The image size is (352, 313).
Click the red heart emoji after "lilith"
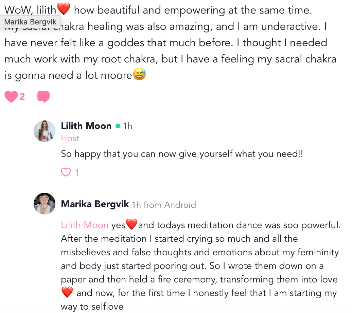tap(64, 10)
